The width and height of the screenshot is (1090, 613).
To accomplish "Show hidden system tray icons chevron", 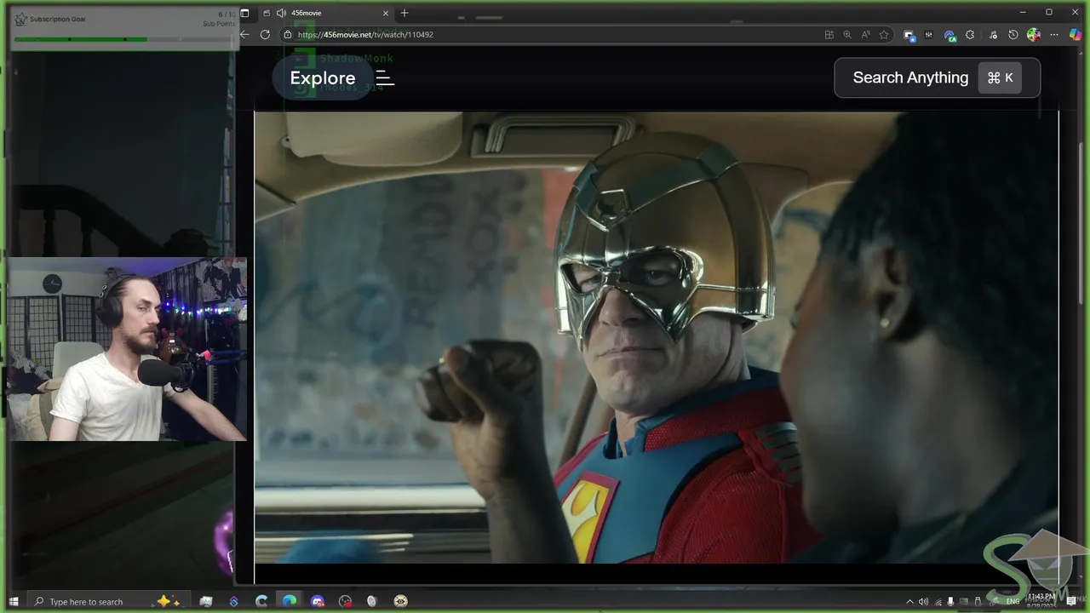I will [x=909, y=602].
